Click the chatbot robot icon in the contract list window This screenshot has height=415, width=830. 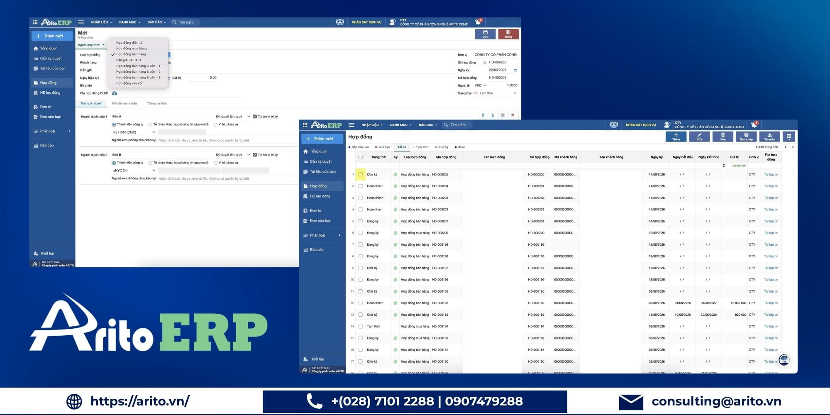(x=614, y=125)
